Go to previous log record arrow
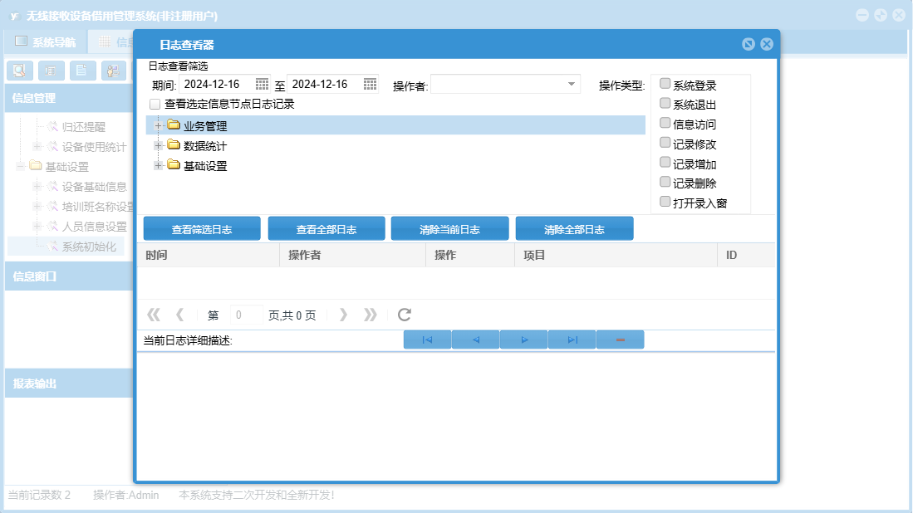This screenshot has height=513, width=913. click(475, 340)
